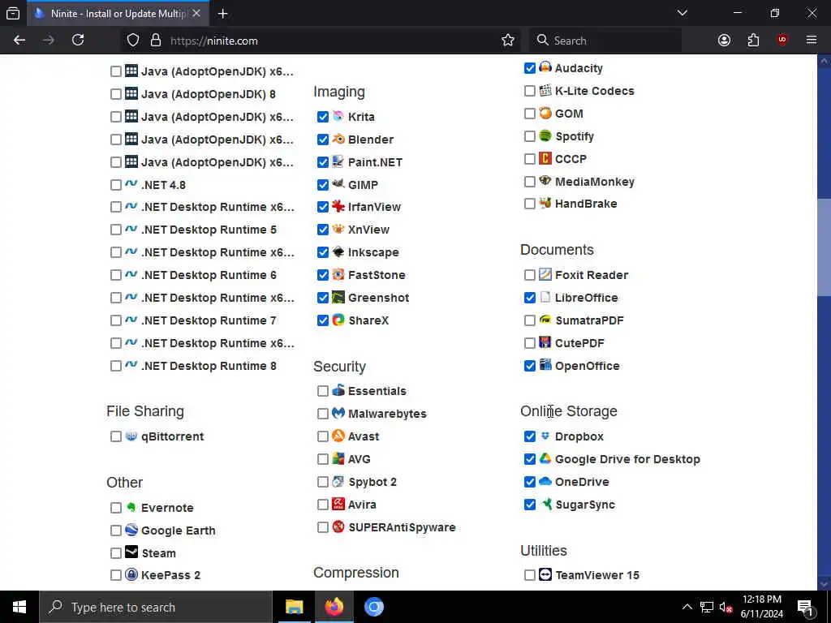Screen dimensions: 831x623
Task: Click the Greenshot app icon
Action: coord(338,297)
